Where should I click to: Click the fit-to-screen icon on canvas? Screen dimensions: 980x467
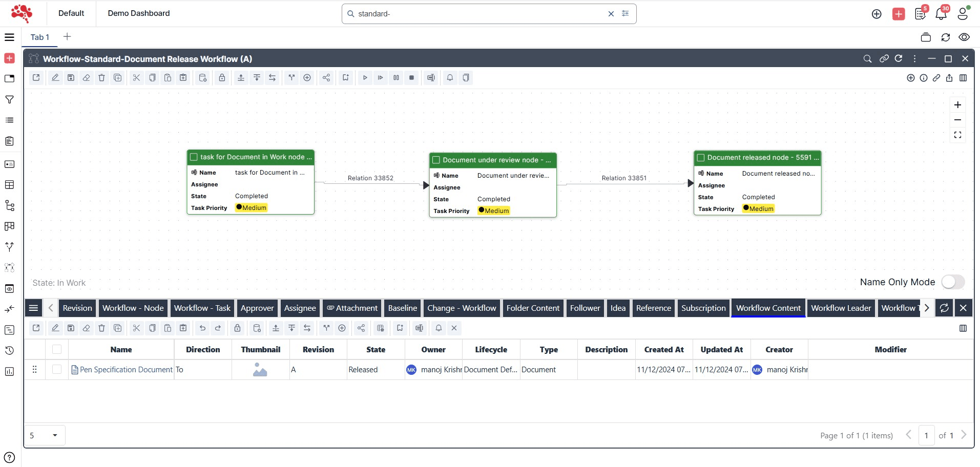957,135
